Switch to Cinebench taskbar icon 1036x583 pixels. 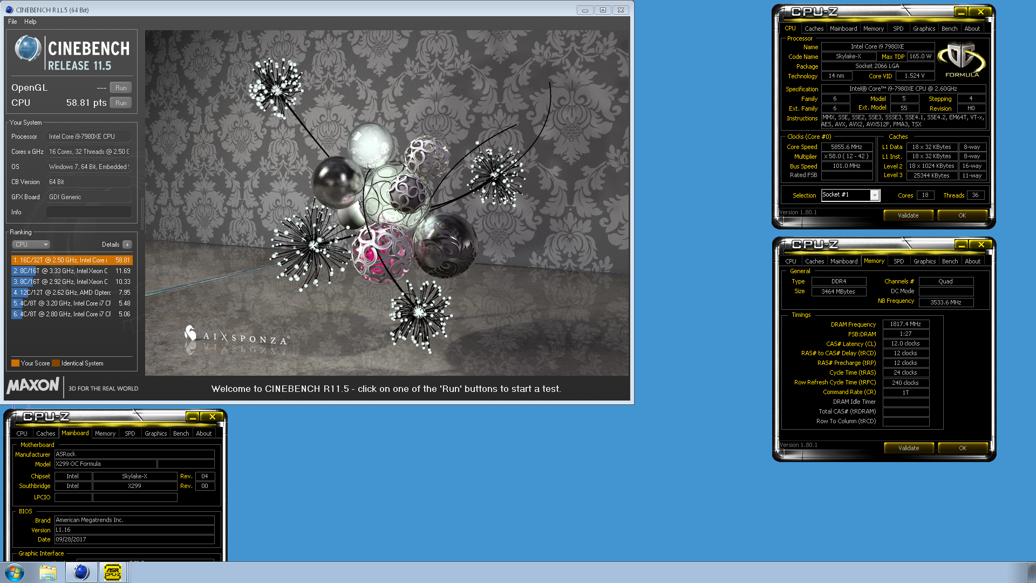pos(81,572)
